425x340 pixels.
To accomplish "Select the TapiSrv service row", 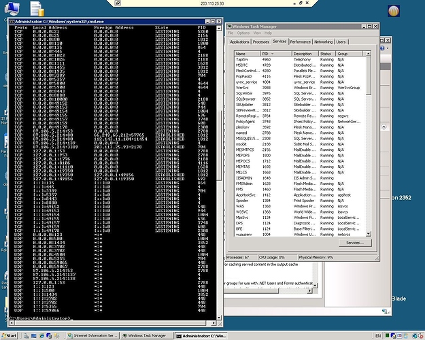I will click(300, 59).
